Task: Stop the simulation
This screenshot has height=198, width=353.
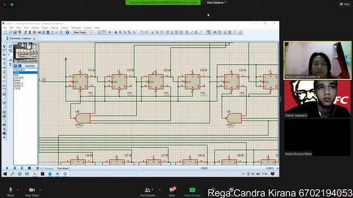Action: 29,168
